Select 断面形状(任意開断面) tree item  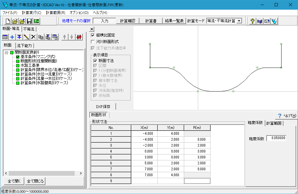click(39, 61)
